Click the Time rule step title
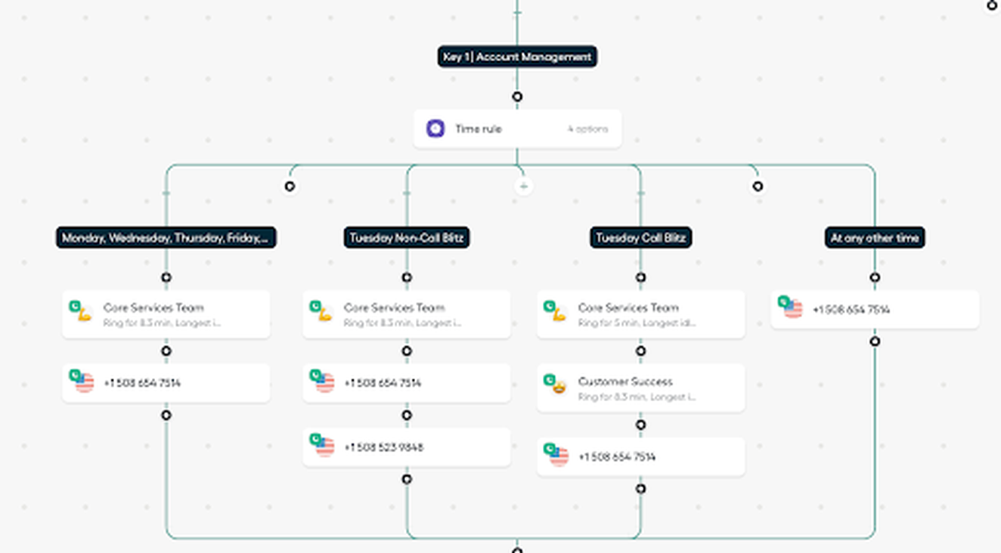The width and height of the screenshot is (1001, 553). tap(478, 129)
